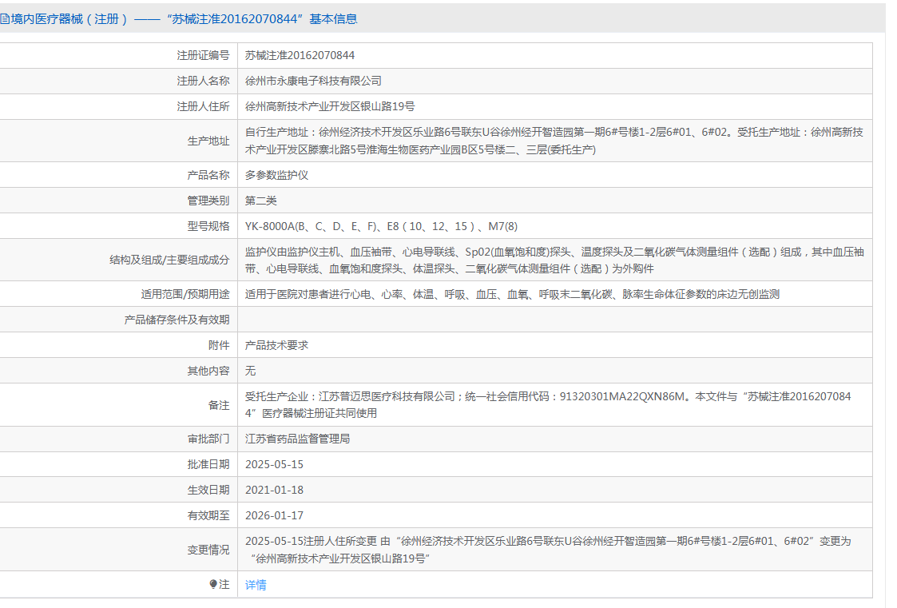Select the 审批部门 label
The image size is (897, 608).
pyautogui.click(x=208, y=439)
